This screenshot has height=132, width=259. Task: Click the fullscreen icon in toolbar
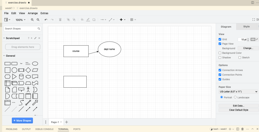[254, 20]
